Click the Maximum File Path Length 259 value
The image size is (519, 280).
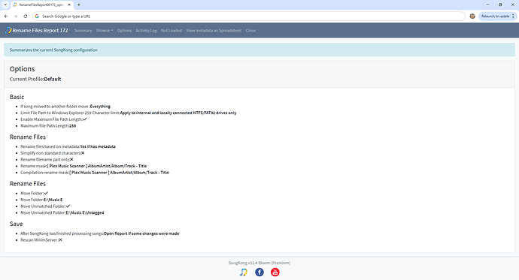point(72,126)
